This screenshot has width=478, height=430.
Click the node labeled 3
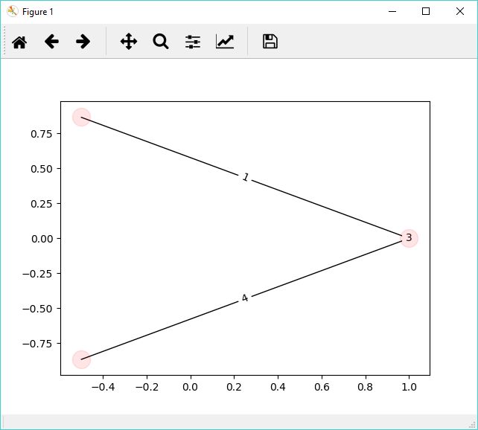tap(409, 238)
